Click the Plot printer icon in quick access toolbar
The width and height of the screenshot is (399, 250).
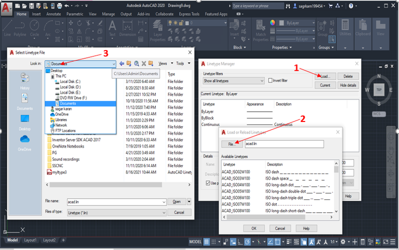59,6
